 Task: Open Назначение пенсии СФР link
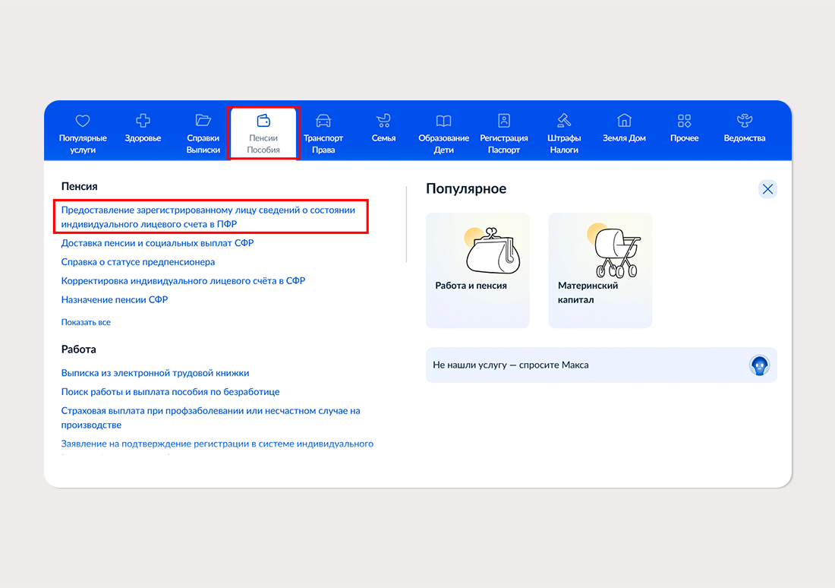(x=115, y=299)
